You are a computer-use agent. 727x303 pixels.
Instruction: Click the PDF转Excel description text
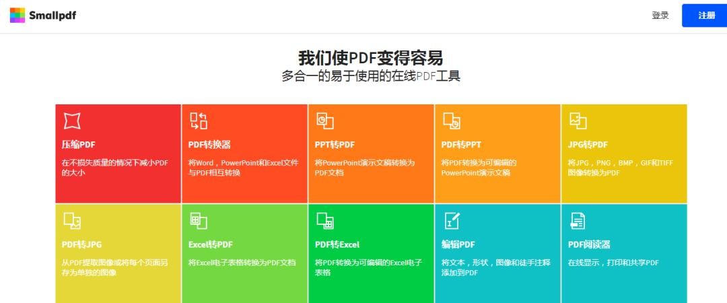tap(368, 267)
